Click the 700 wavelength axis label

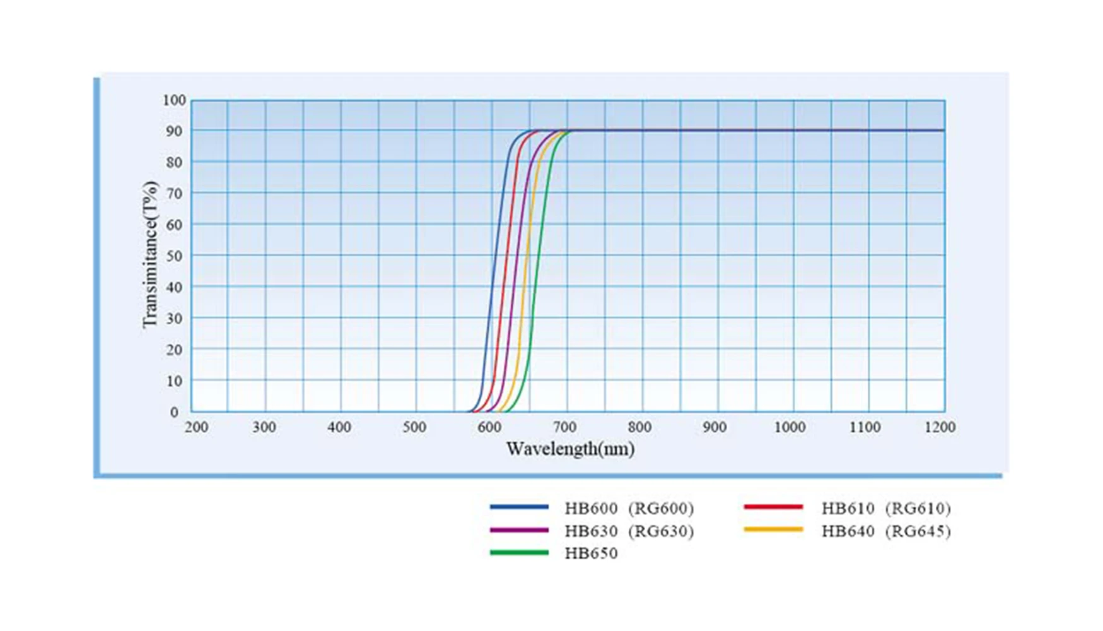pos(564,427)
